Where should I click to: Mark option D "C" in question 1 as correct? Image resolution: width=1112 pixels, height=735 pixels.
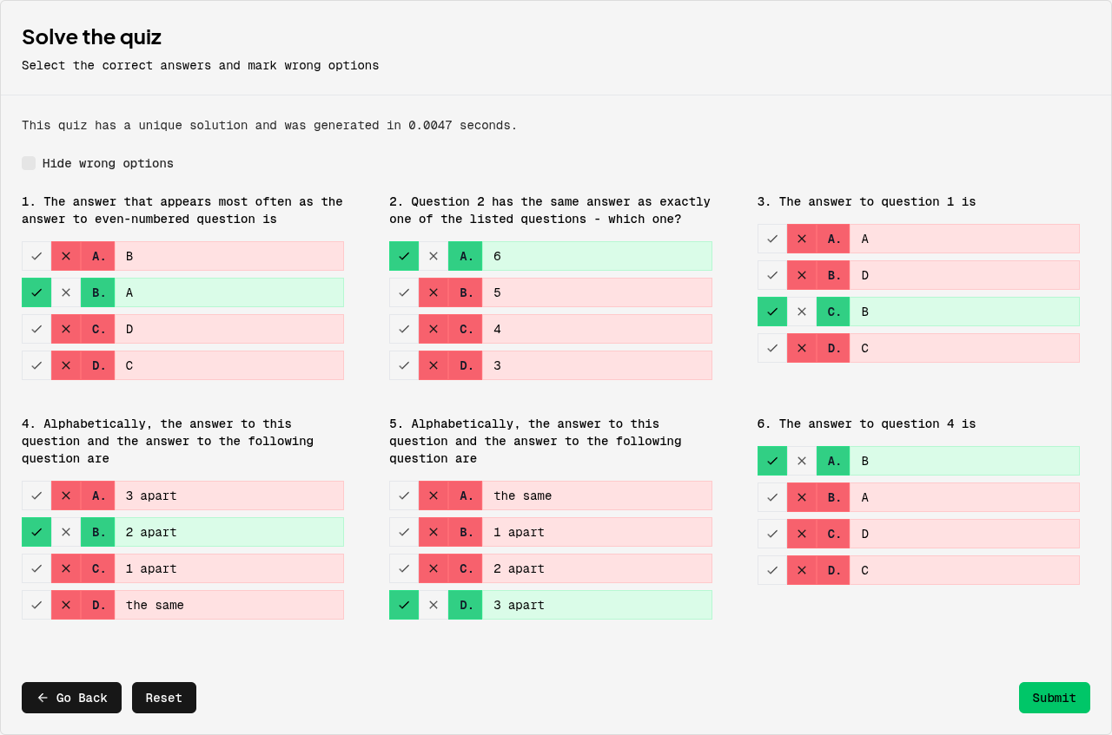36,365
